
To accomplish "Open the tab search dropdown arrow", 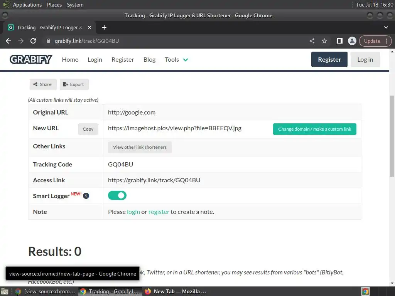I will (x=386, y=27).
